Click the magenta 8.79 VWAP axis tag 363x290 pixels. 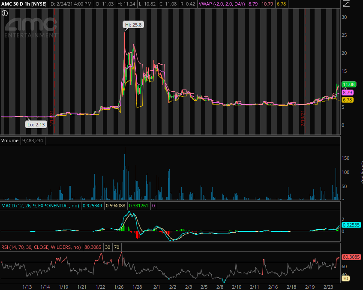click(348, 93)
